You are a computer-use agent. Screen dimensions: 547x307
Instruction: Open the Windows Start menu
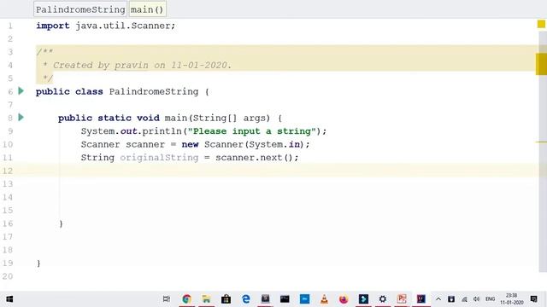pos(9,299)
